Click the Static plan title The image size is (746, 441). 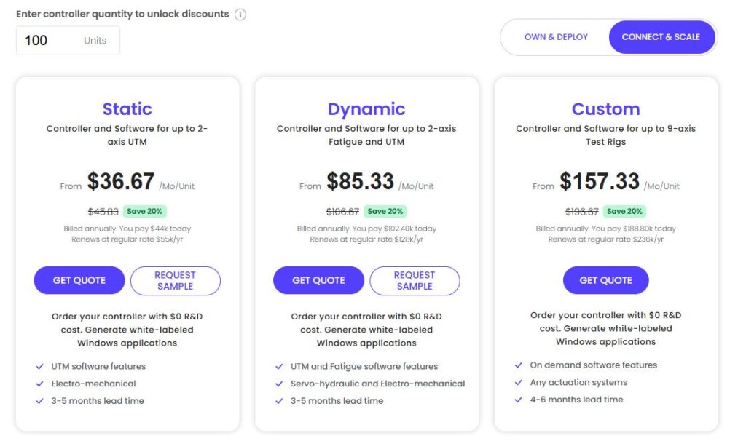pos(127,109)
